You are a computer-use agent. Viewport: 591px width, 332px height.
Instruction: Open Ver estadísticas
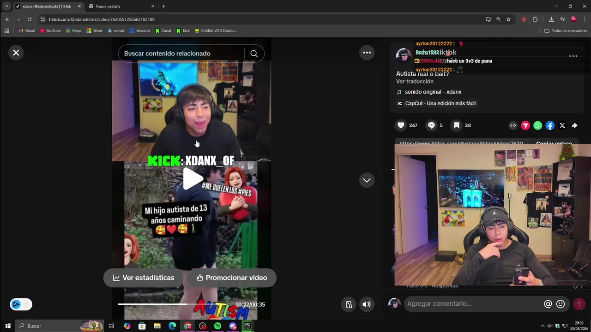coord(144,278)
